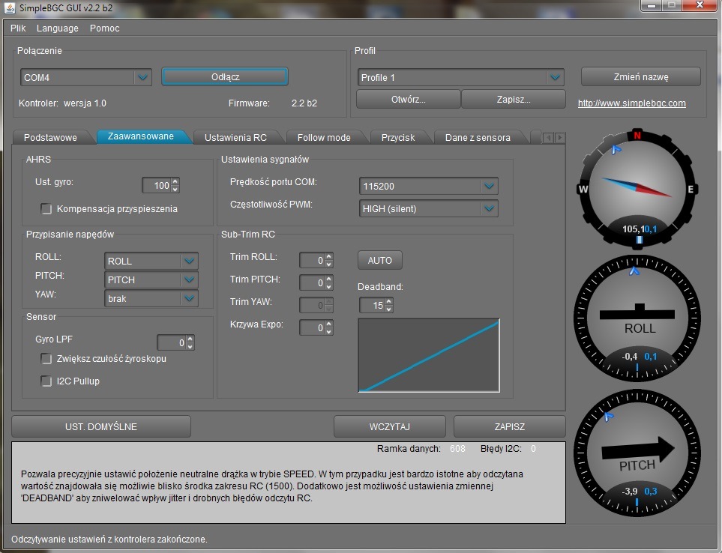Increase Ust. gyro value with up arrow
The image size is (722, 553).
coord(175,181)
